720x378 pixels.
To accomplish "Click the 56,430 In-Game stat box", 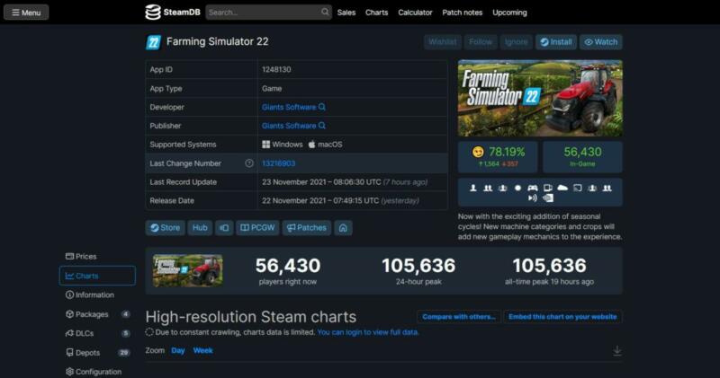I will 582,157.
